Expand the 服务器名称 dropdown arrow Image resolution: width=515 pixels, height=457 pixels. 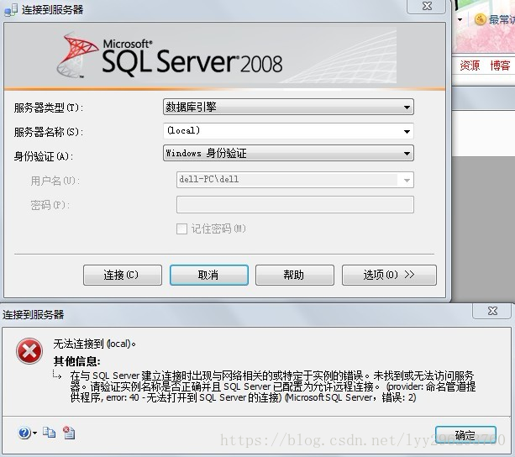point(407,132)
